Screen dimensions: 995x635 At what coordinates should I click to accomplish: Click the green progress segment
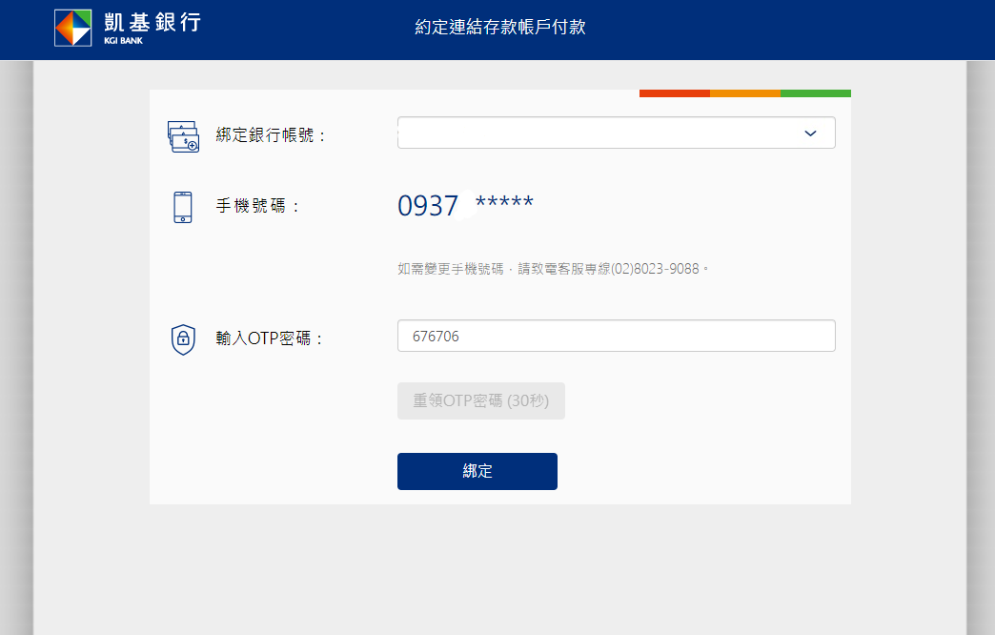[816, 93]
